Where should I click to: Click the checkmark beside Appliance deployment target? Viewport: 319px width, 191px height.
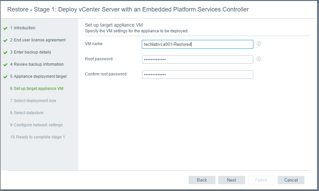pos(5,77)
